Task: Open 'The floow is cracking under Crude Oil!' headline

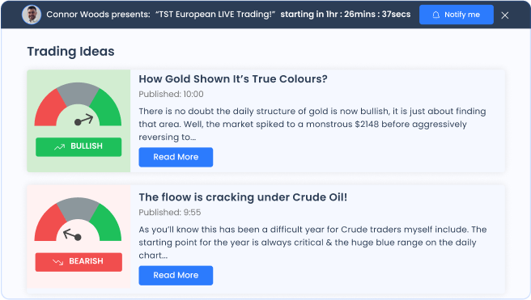Action: point(243,197)
